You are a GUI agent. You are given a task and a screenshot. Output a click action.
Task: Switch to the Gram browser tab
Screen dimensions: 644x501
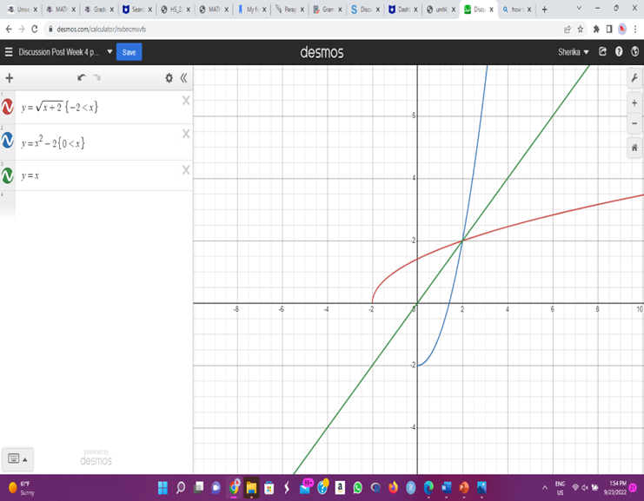pyautogui.click(x=326, y=9)
